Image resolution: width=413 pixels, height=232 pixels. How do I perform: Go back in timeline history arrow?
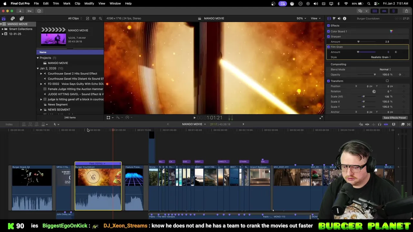168,124
